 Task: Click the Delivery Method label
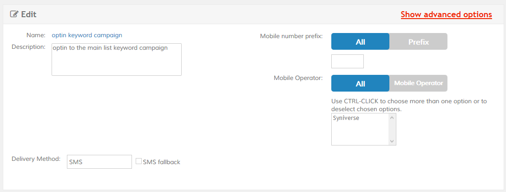tap(36, 159)
